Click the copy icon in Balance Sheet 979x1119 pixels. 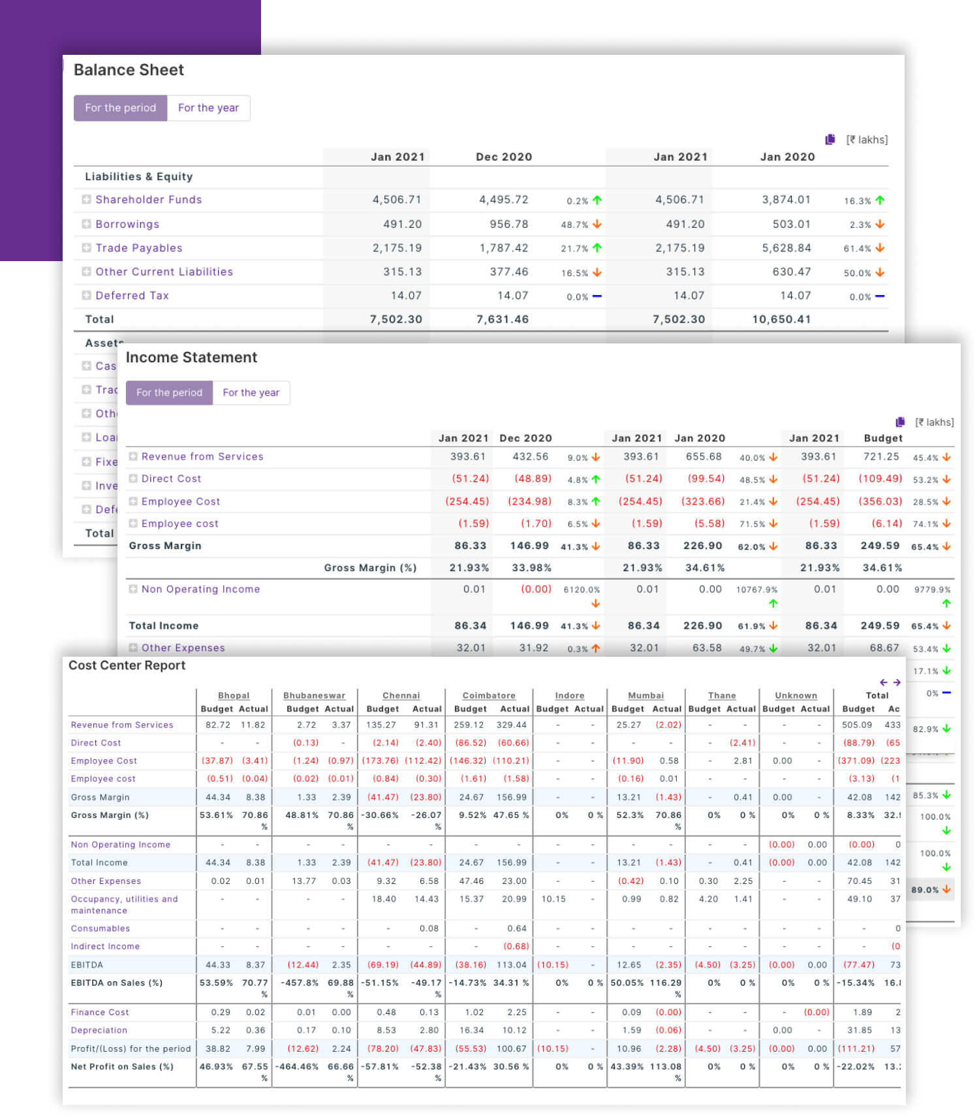(x=830, y=139)
